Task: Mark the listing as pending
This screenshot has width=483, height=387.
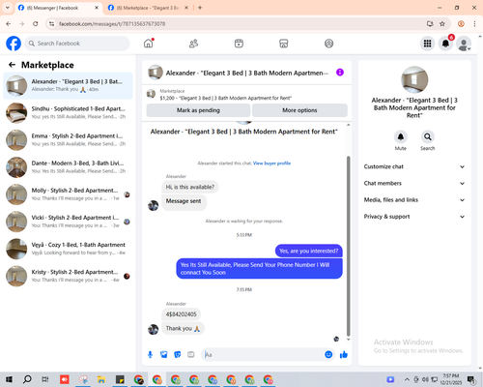Action: (198, 110)
